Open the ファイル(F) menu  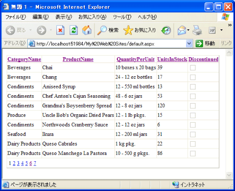(16, 17)
